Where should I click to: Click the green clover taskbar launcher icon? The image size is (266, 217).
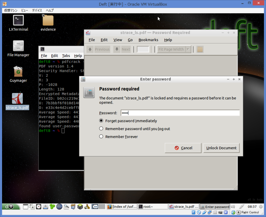[52, 207]
